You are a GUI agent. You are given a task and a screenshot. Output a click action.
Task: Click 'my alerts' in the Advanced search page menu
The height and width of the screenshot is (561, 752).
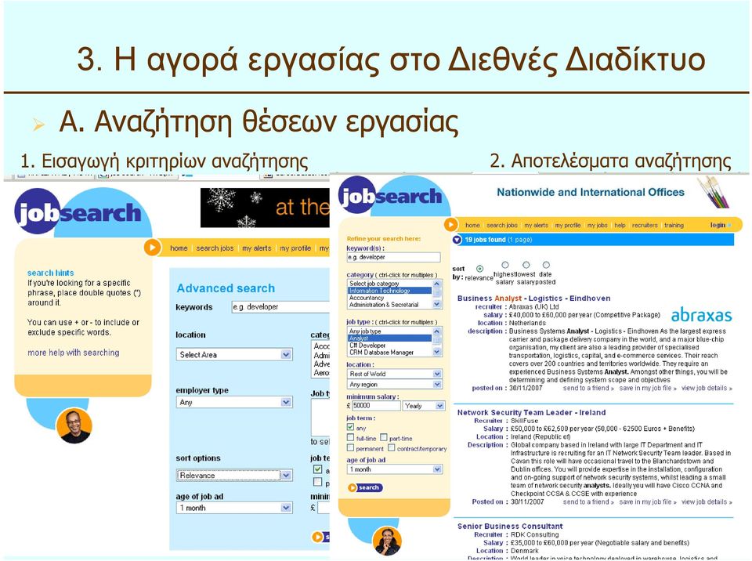(x=257, y=248)
